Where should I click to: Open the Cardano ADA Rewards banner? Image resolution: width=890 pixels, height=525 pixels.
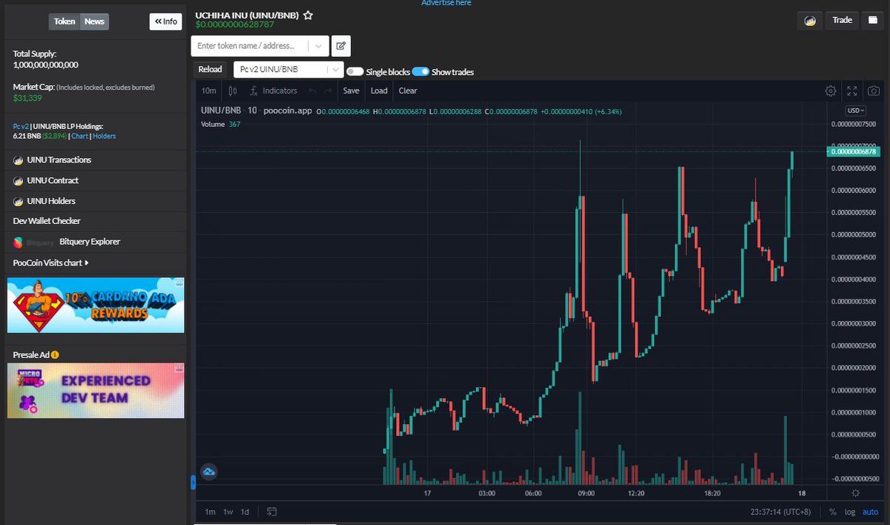[x=96, y=306]
